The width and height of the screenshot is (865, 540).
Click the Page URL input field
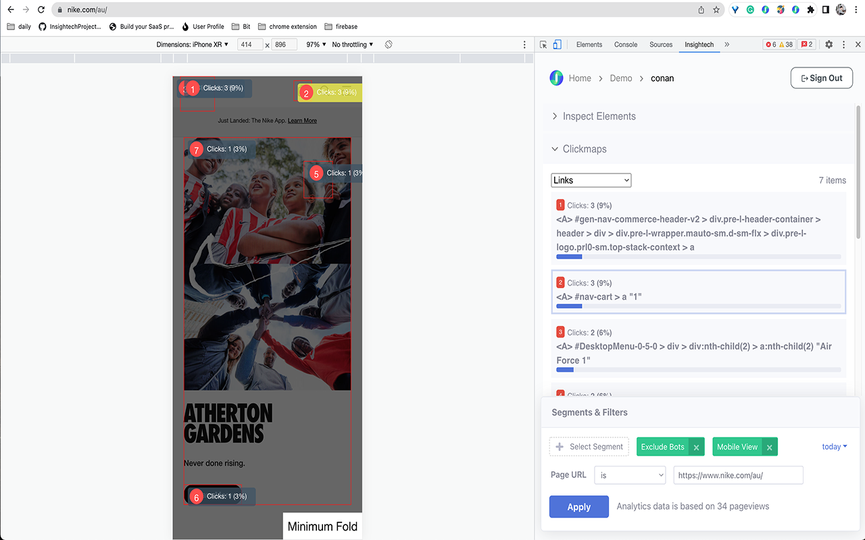tap(738, 475)
